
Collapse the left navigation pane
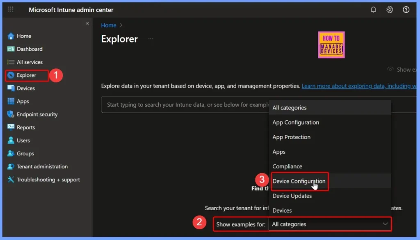(x=87, y=23)
